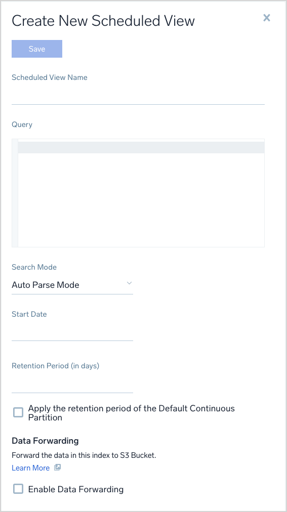Close the Create New Scheduled View dialog

point(267,18)
